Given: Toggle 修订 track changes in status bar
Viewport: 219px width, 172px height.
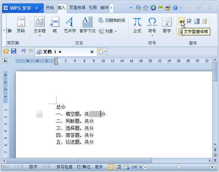Looking at the screenshot, I should (x=7, y=167).
